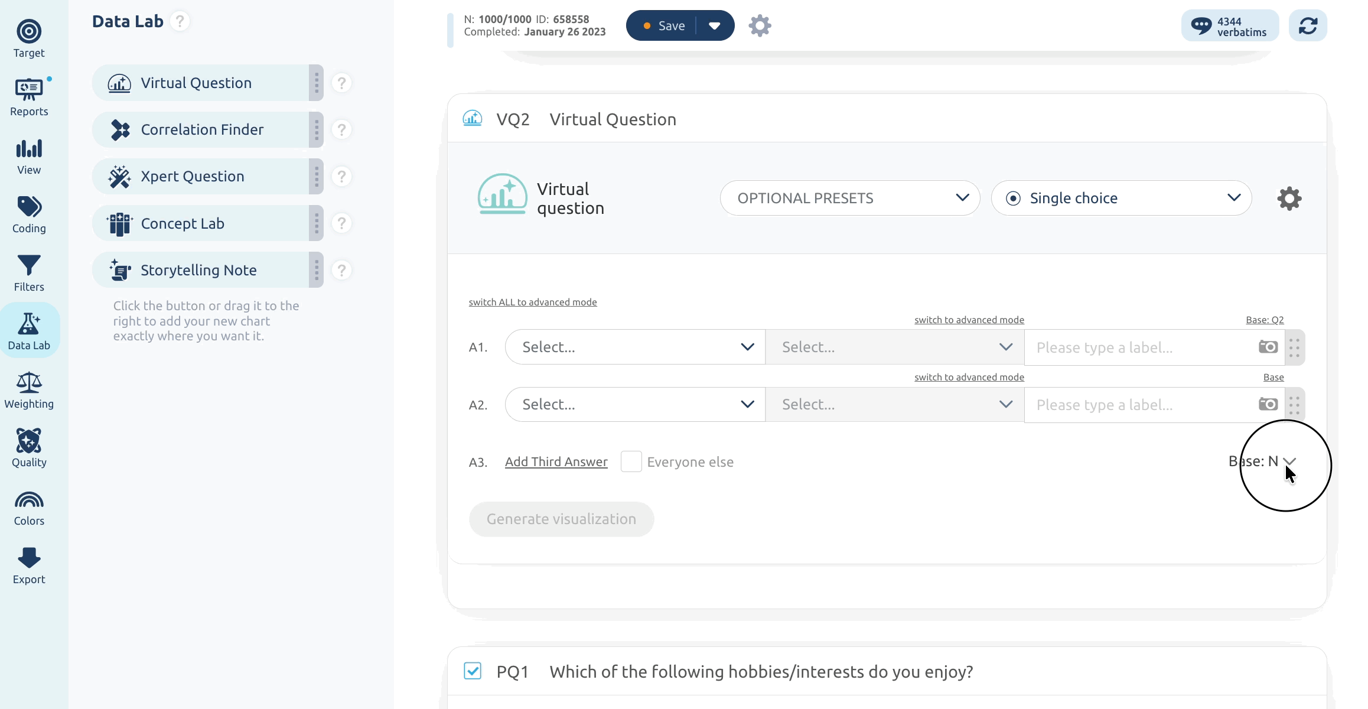The width and height of the screenshot is (1368, 709).
Task: Open the first Select dropdown for A1
Action: click(636, 347)
